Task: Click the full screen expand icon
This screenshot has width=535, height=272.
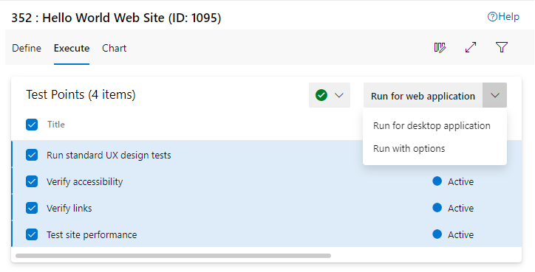Action: (471, 47)
